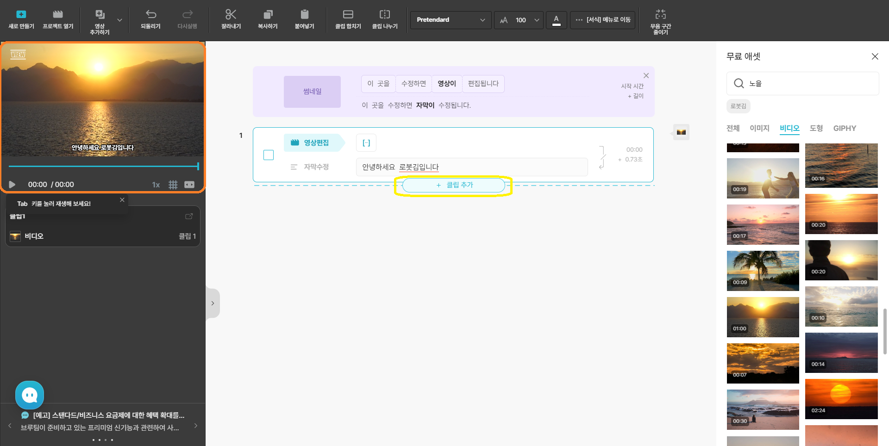Select the word chip 수정하면

(413, 84)
